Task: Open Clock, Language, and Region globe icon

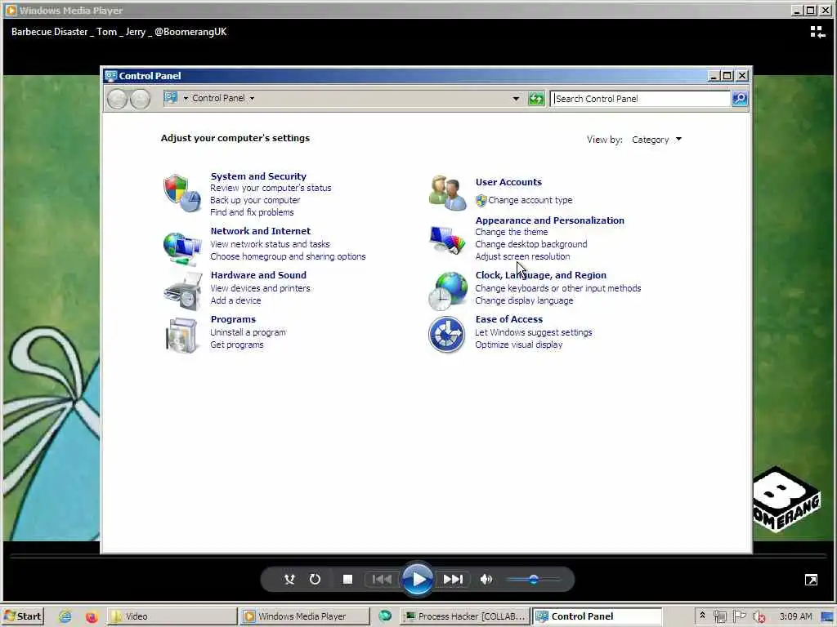Action: click(x=447, y=291)
